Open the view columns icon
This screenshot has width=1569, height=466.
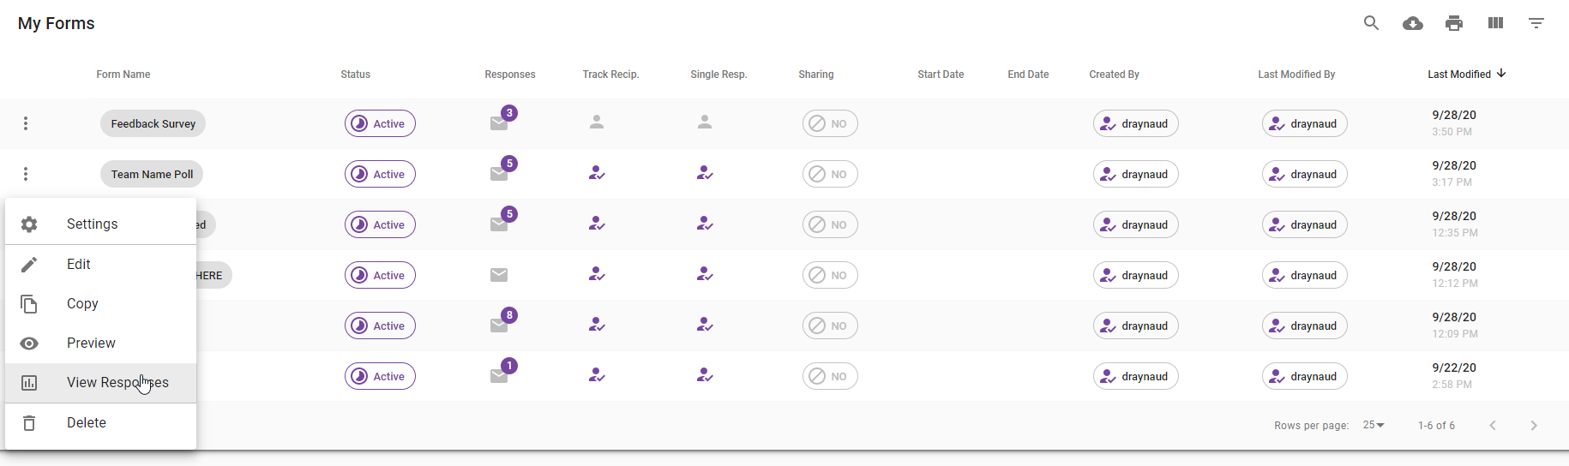coord(1495,23)
